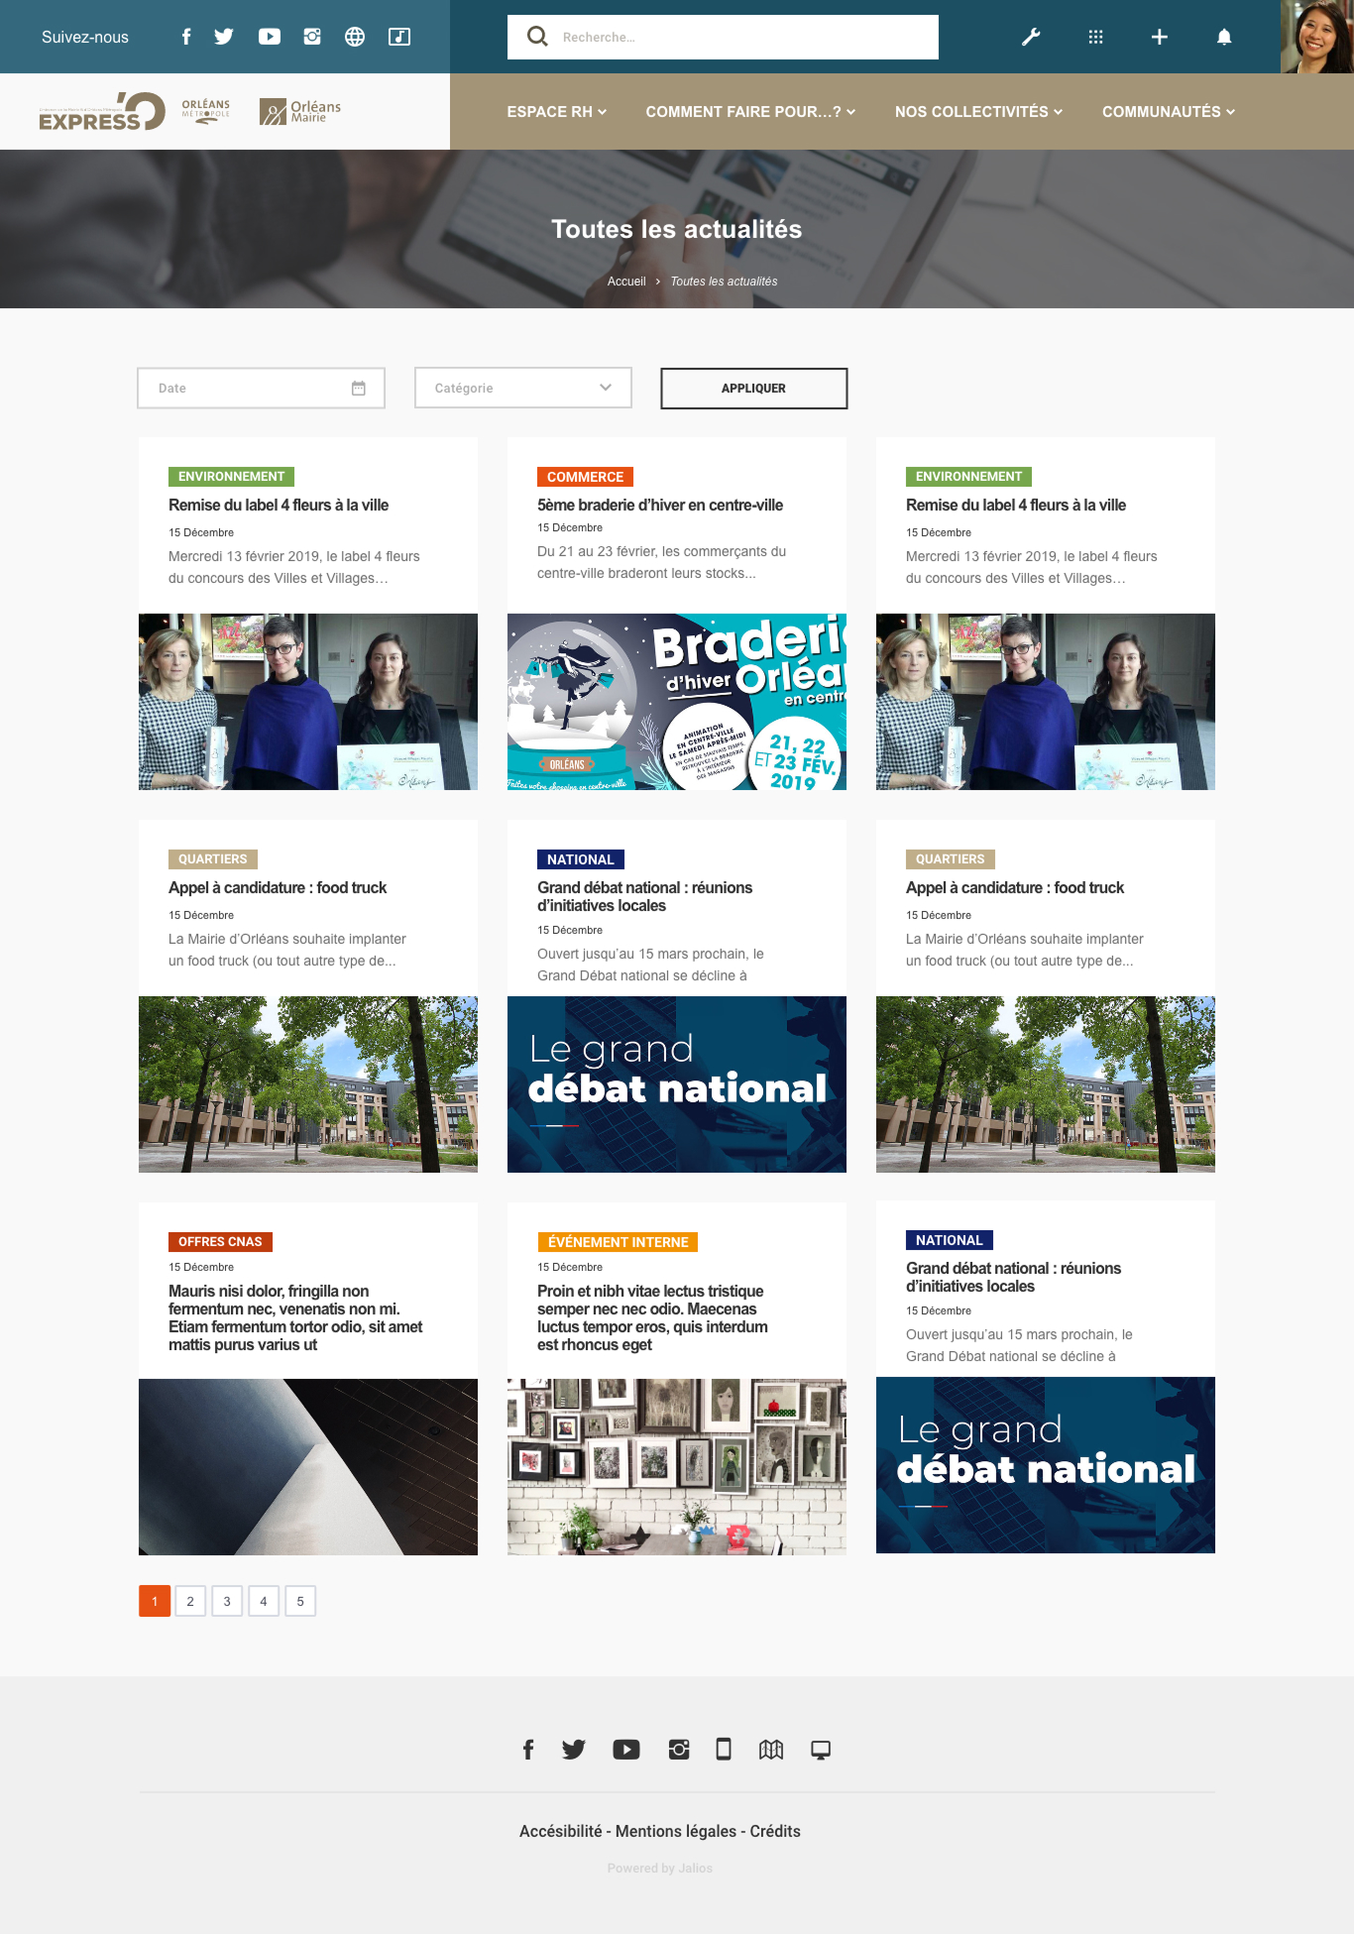Viewport: 1354px width, 1934px height.
Task: Open the notifications bell
Action: (1224, 37)
